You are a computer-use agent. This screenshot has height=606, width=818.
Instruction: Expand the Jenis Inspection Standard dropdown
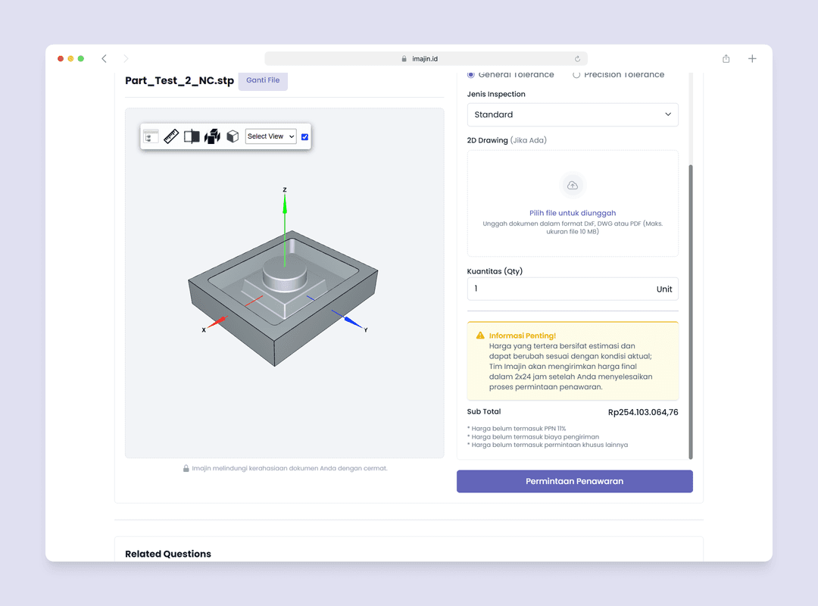pos(573,114)
